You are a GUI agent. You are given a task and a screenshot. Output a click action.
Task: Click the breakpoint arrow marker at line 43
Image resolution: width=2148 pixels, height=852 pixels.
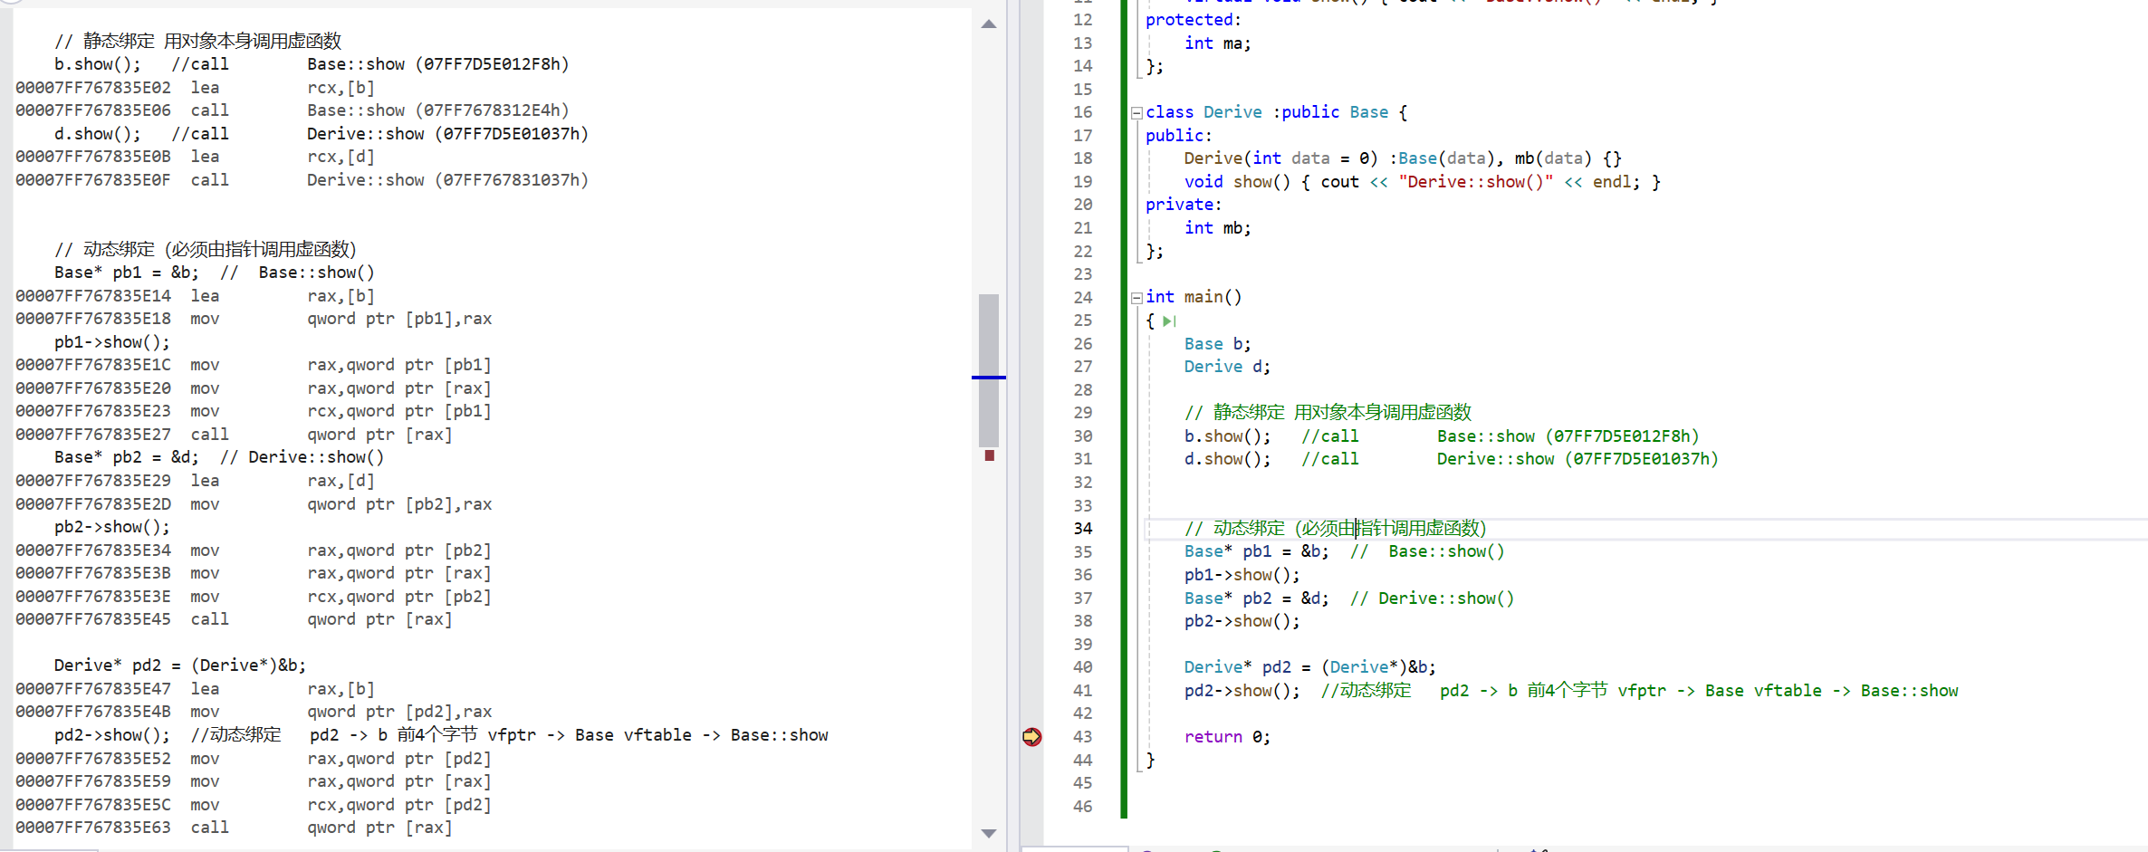[1031, 737]
